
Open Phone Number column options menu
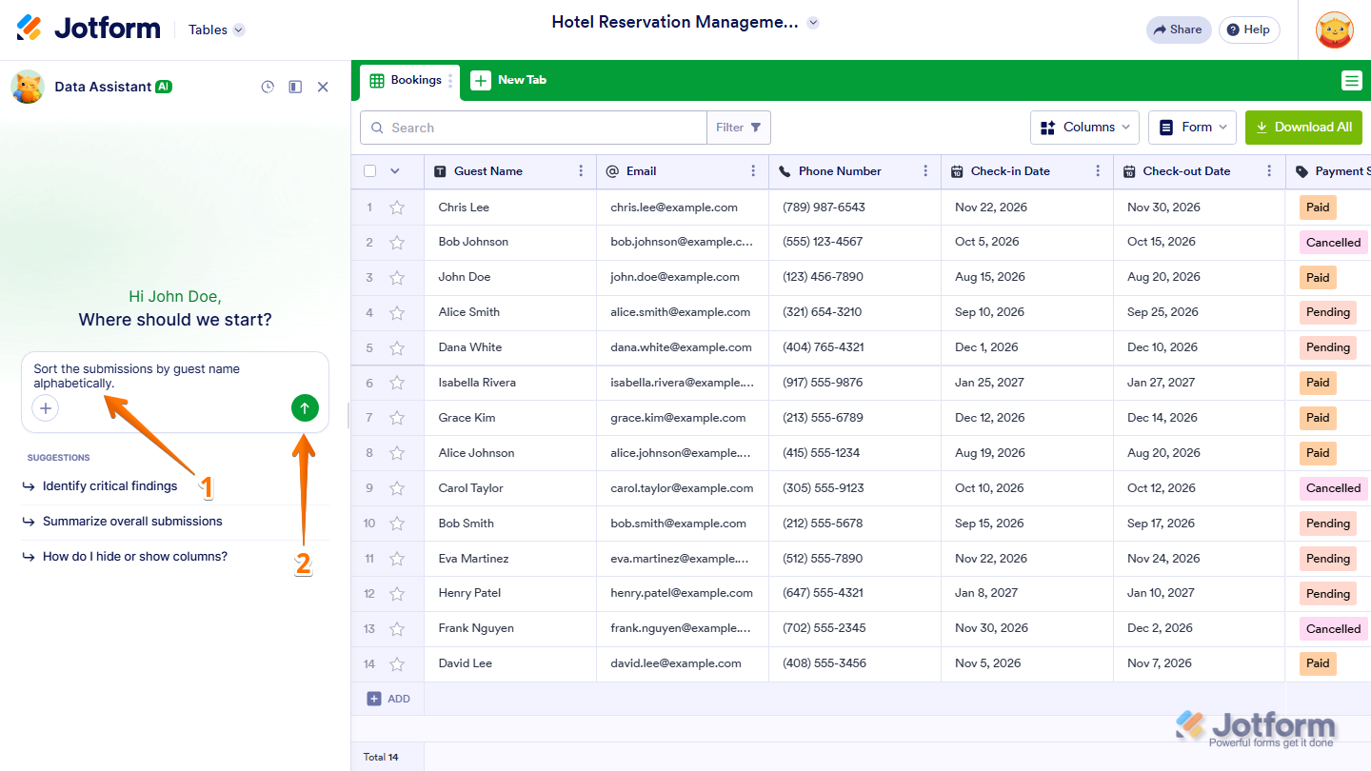[925, 171]
